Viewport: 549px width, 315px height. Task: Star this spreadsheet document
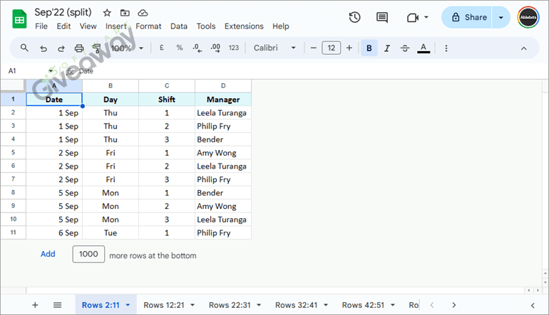tap(107, 13)
